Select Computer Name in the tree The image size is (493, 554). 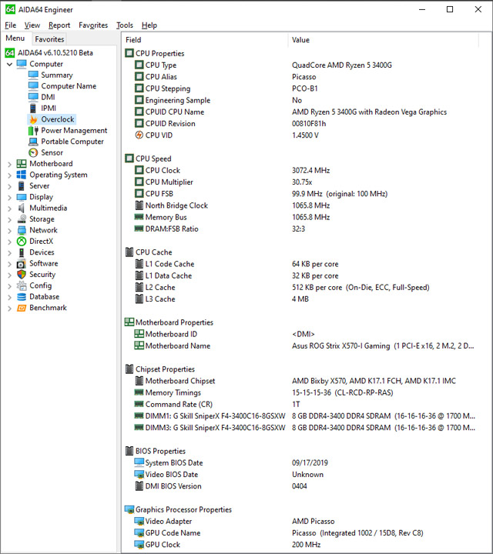pyautogui.click(x=69, y=86)
